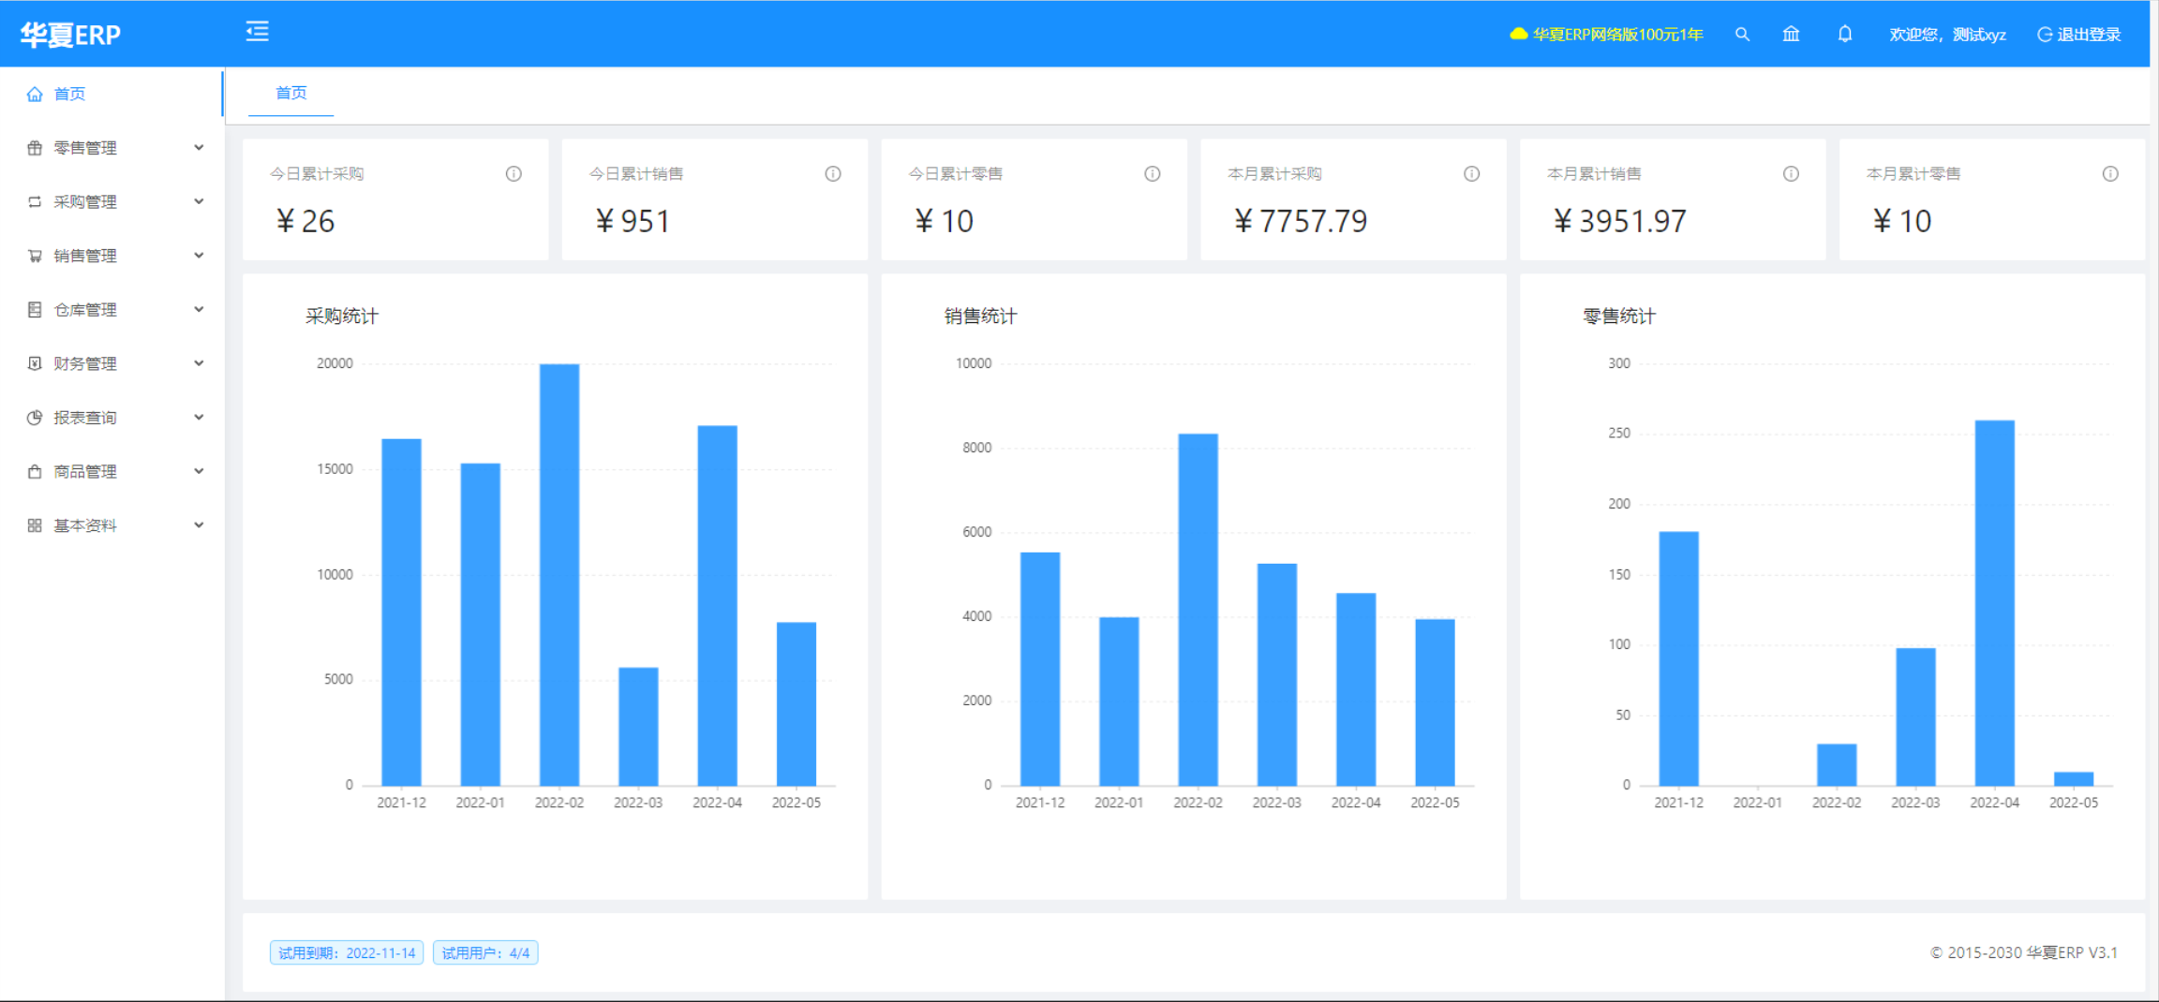
Task: Expand the 报表查询 sidebar menu
Action: (x=112, y=418)
